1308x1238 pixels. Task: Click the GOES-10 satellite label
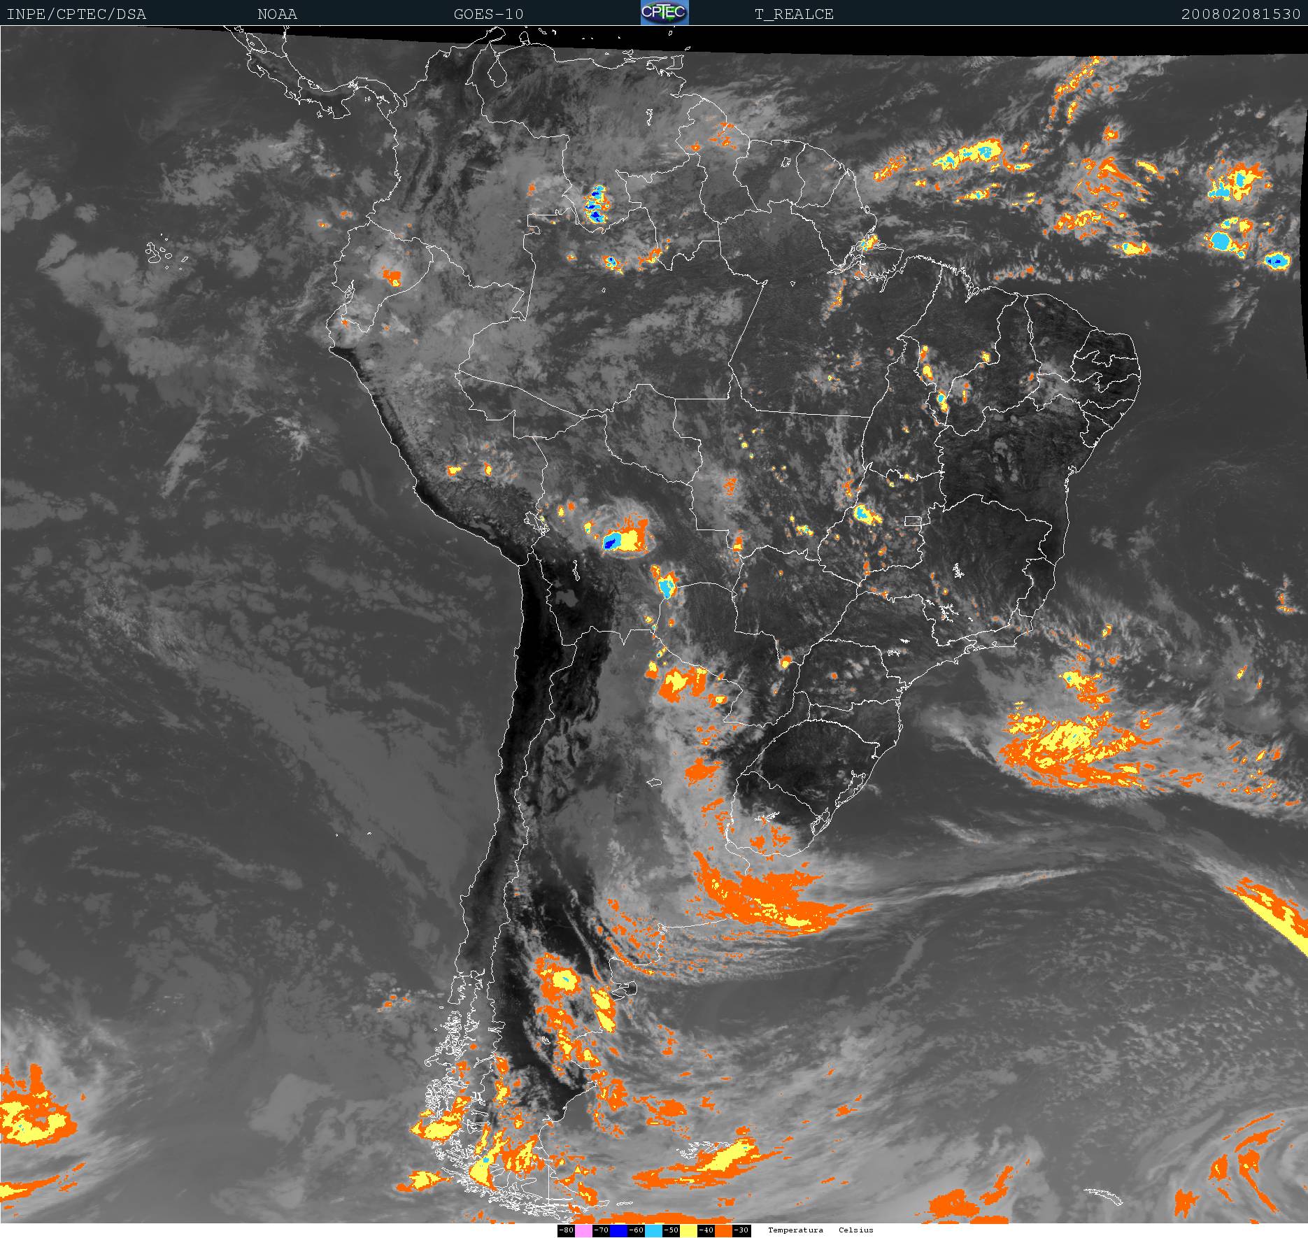point(488,14)
